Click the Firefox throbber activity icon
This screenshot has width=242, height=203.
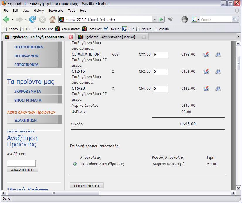237,11
